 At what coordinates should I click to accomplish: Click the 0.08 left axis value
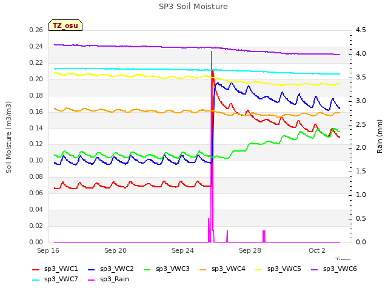point(36,176)
